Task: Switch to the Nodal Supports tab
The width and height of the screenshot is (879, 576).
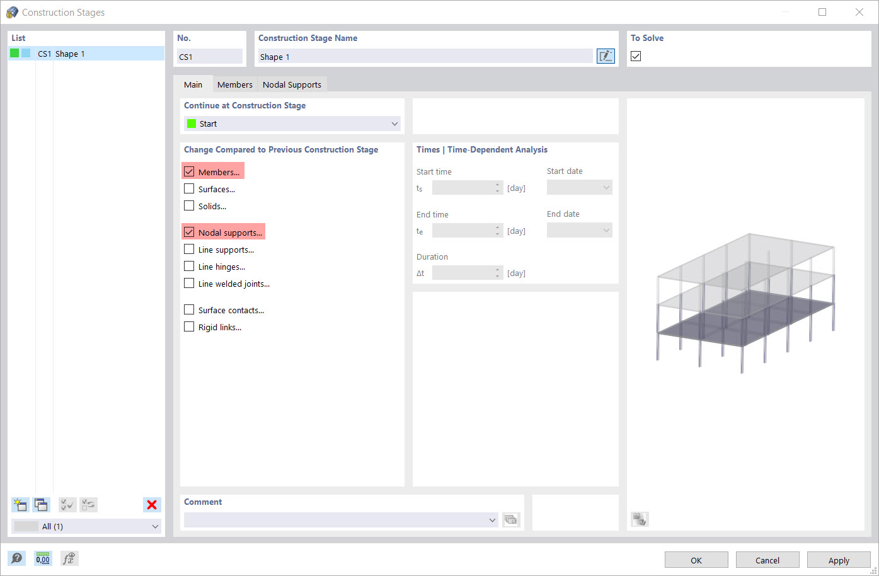Action: click(292, 84)
